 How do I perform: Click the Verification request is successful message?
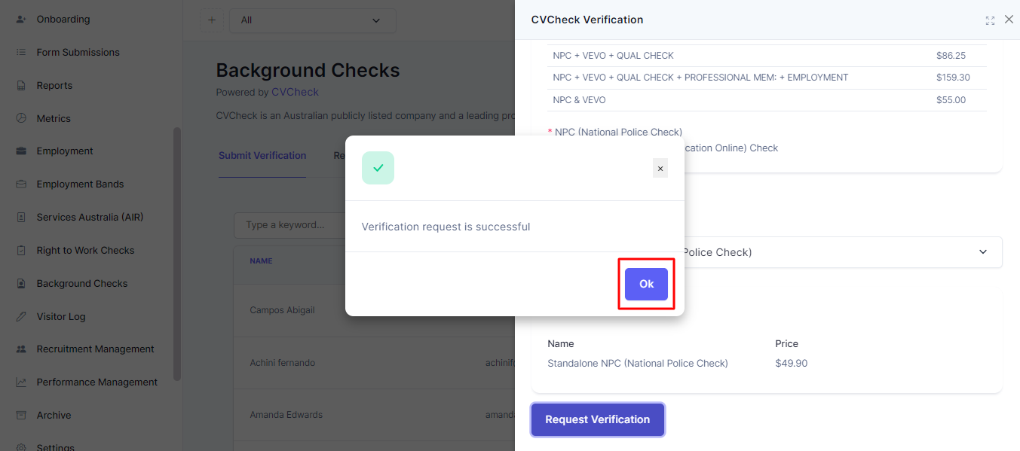pos(446,227)
